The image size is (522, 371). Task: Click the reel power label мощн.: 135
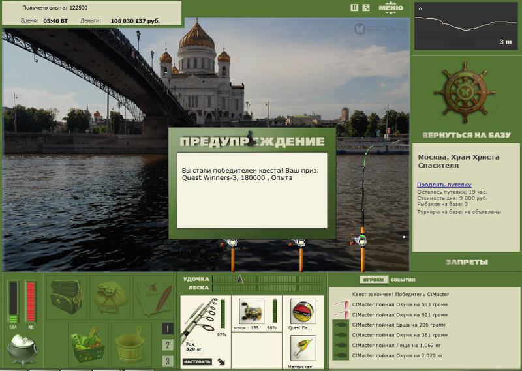(x=246, y=328)
